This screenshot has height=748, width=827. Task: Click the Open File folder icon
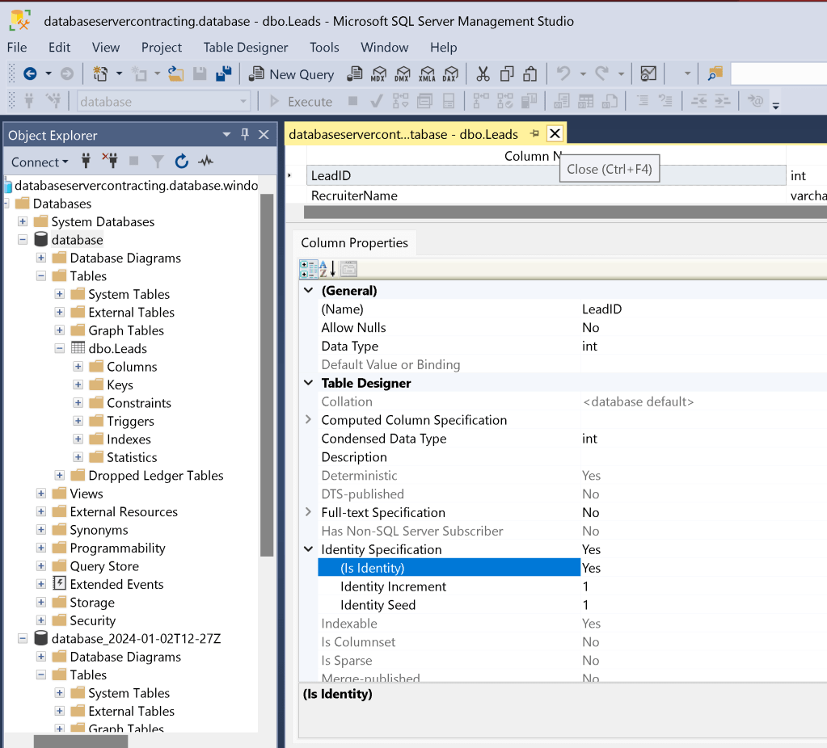[x=175, y=74]
